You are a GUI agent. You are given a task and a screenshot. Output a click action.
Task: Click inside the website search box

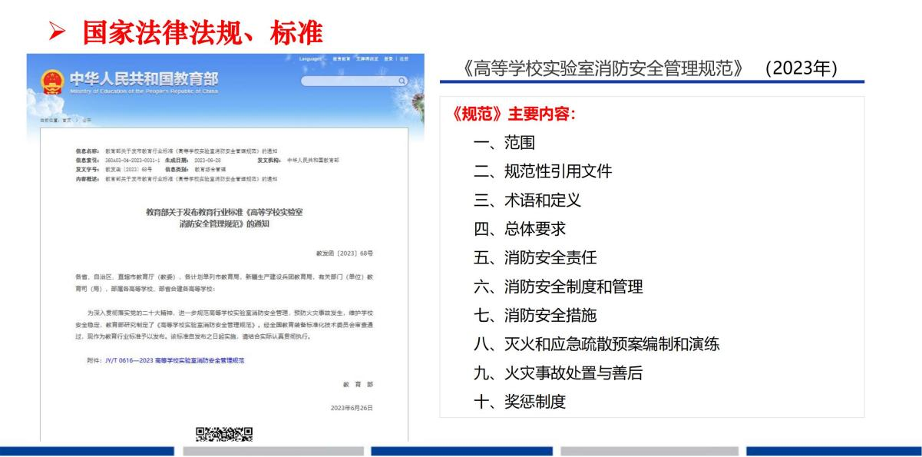[x=348, y=81]
